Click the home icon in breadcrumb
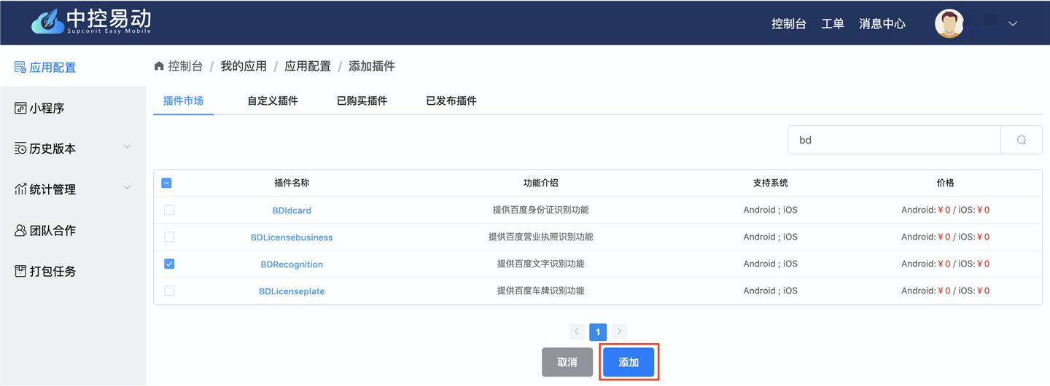The image size is (1050, 386). point(159,66)
